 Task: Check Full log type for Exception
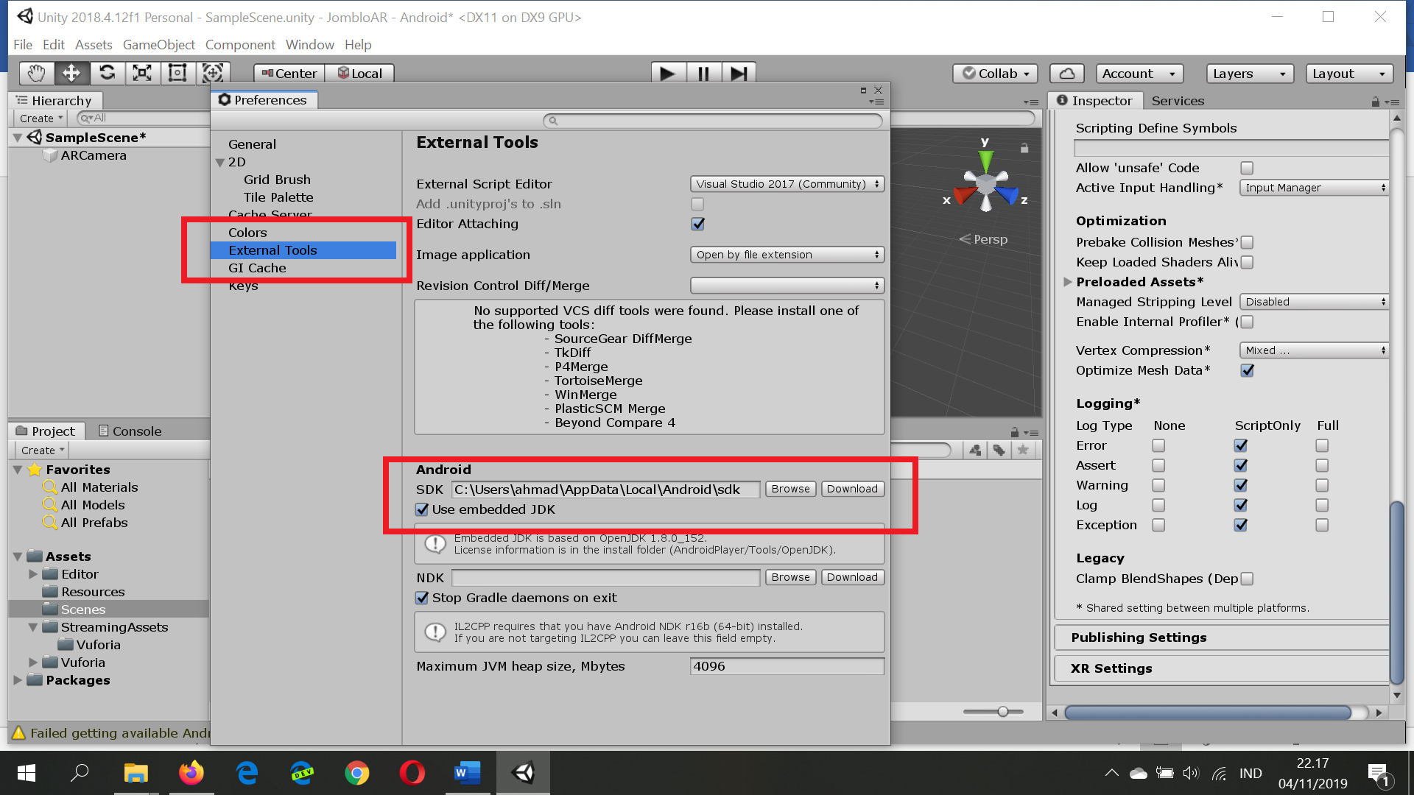(1322, 525)
